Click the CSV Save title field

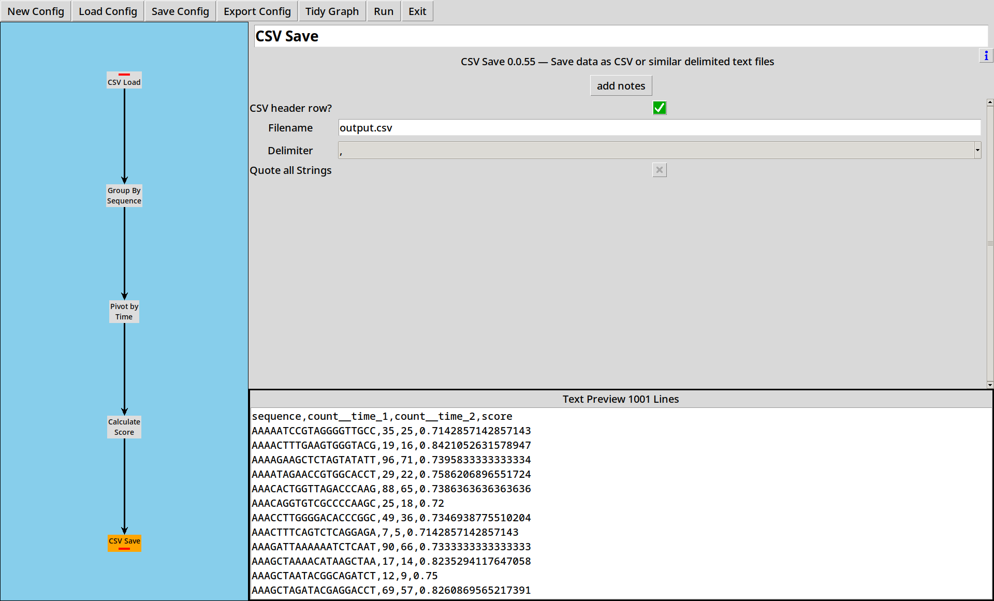click(620, 36)
